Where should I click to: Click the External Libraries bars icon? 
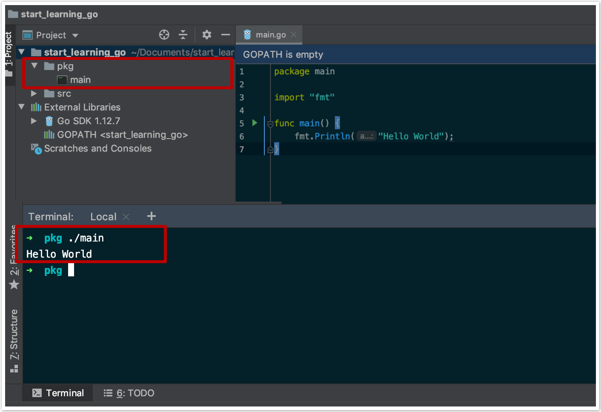36,107
